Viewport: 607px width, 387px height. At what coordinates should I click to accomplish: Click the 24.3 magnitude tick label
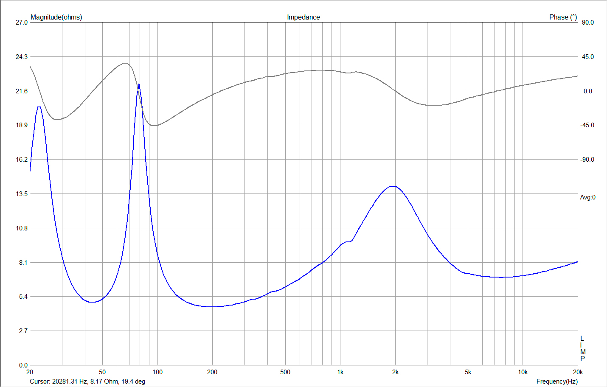point(22,56)
